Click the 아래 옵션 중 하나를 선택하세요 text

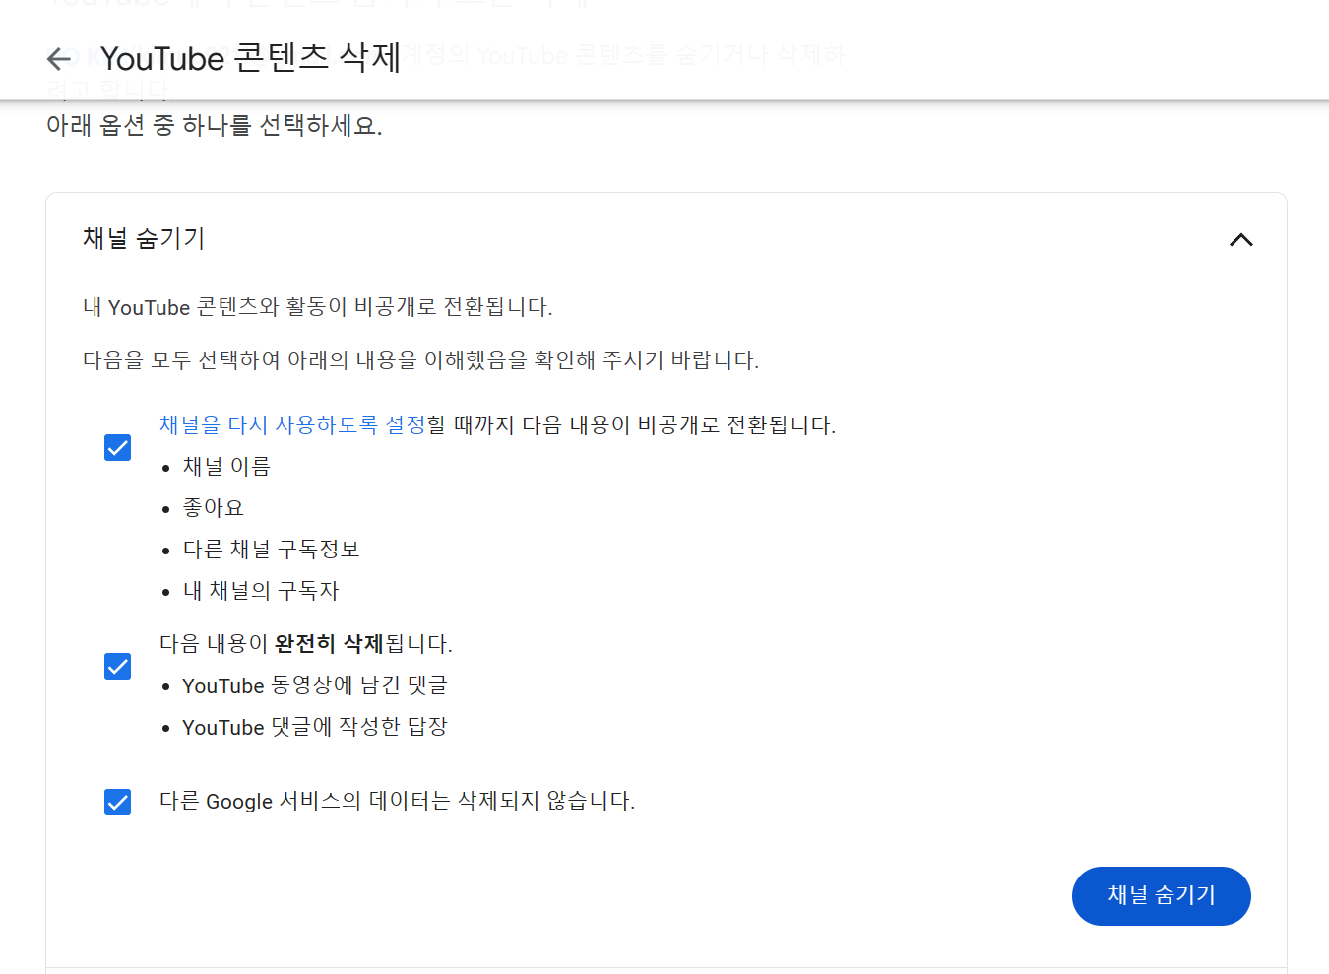click(214, 126)
